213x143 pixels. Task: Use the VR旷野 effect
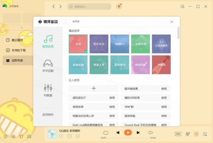pyautogui.click(x=164, y=107)
